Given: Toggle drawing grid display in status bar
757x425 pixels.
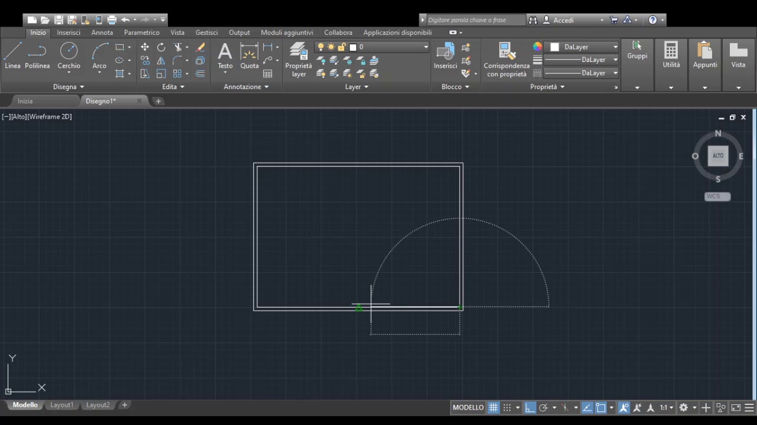Looking at the screenshot, I should coord(493,407).
